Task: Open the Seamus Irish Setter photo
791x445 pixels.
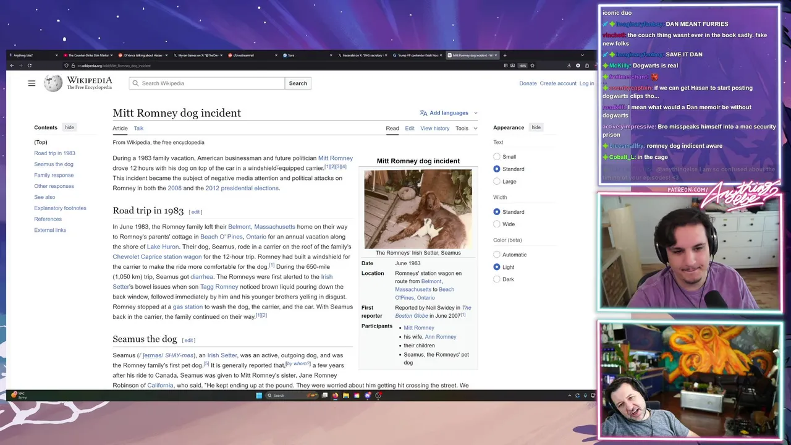Action: (x=418, y=210)
